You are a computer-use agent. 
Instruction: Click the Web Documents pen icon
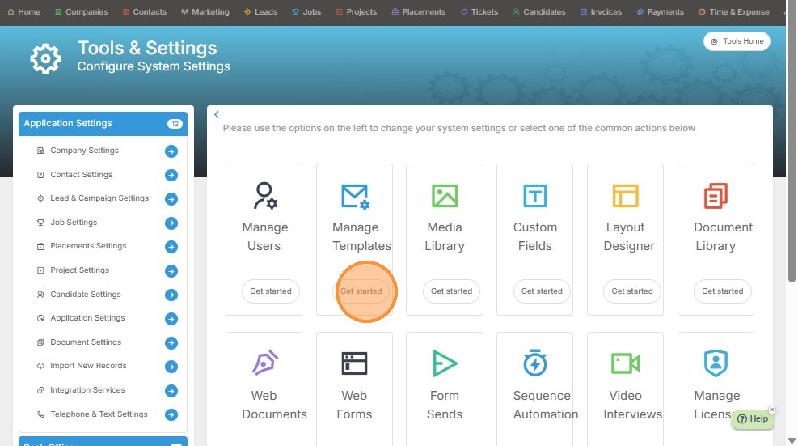(265, 363)
